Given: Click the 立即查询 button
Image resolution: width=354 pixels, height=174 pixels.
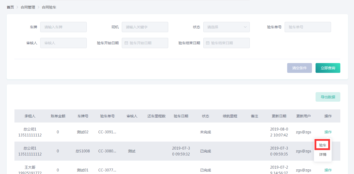Looking at the screenshot, I should [328, 68].
